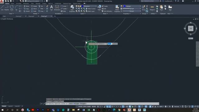Click the Group tool
This screenshot has height=112, width=199.
143,8
